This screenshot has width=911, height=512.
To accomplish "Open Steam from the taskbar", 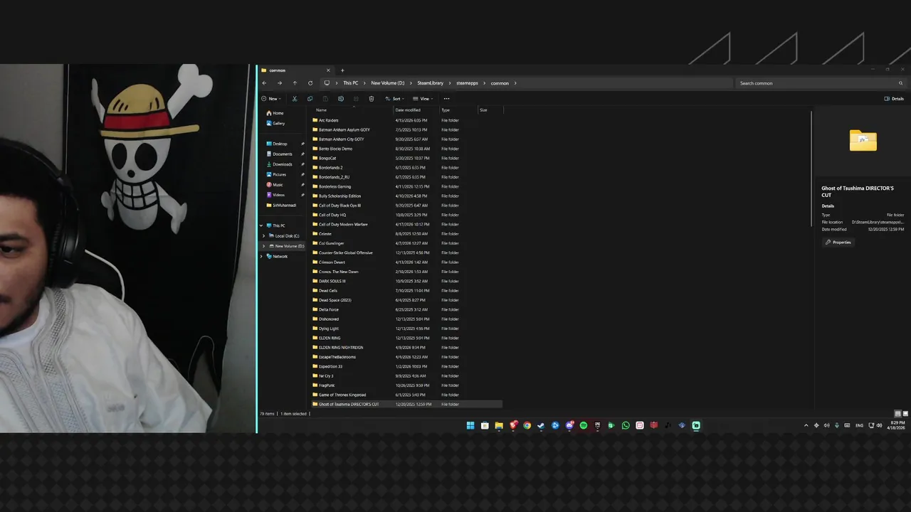I will 541,425.
